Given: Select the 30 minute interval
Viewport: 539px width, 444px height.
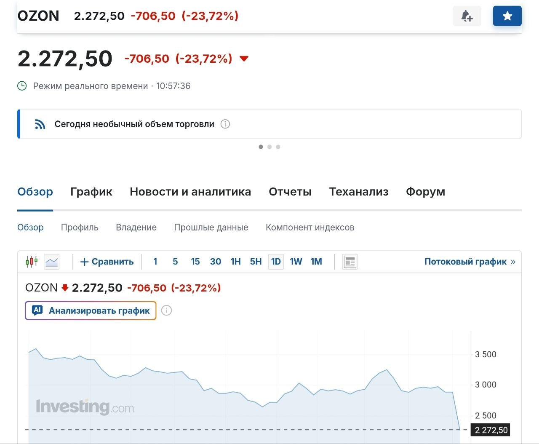Looking at the screenshot, I should 216,262.
